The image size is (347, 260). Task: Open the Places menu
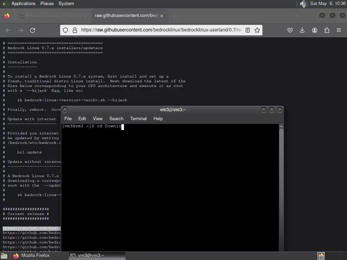pyautogui.click(x=47, y=3)
